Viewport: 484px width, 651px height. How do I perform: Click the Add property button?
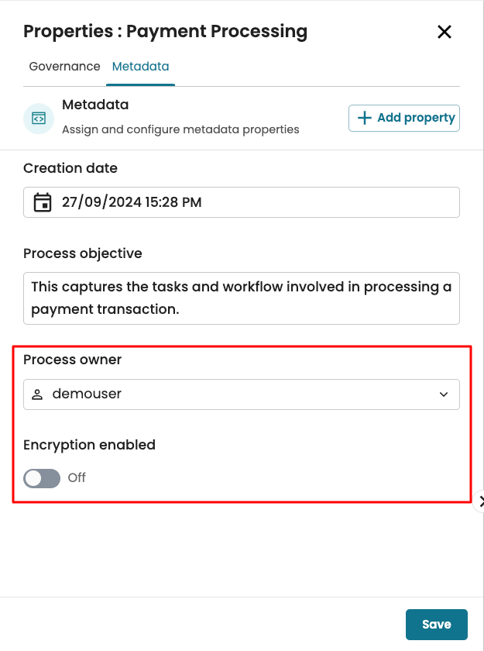(404, 118)
